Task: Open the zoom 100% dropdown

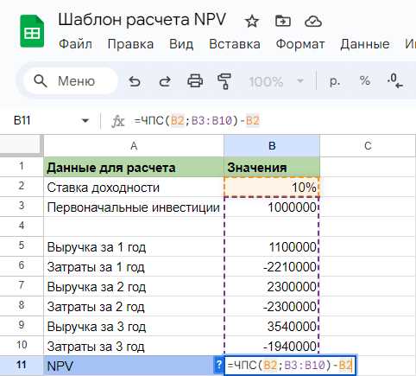Action: pyautogui.click(x=276, y=81)
